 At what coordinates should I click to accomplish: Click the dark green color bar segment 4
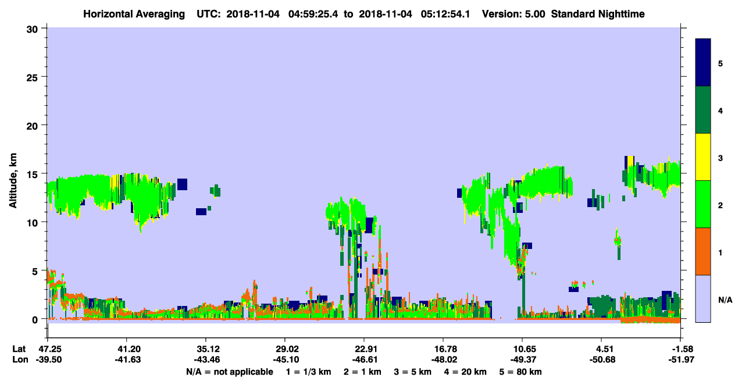tap(703, 110)
